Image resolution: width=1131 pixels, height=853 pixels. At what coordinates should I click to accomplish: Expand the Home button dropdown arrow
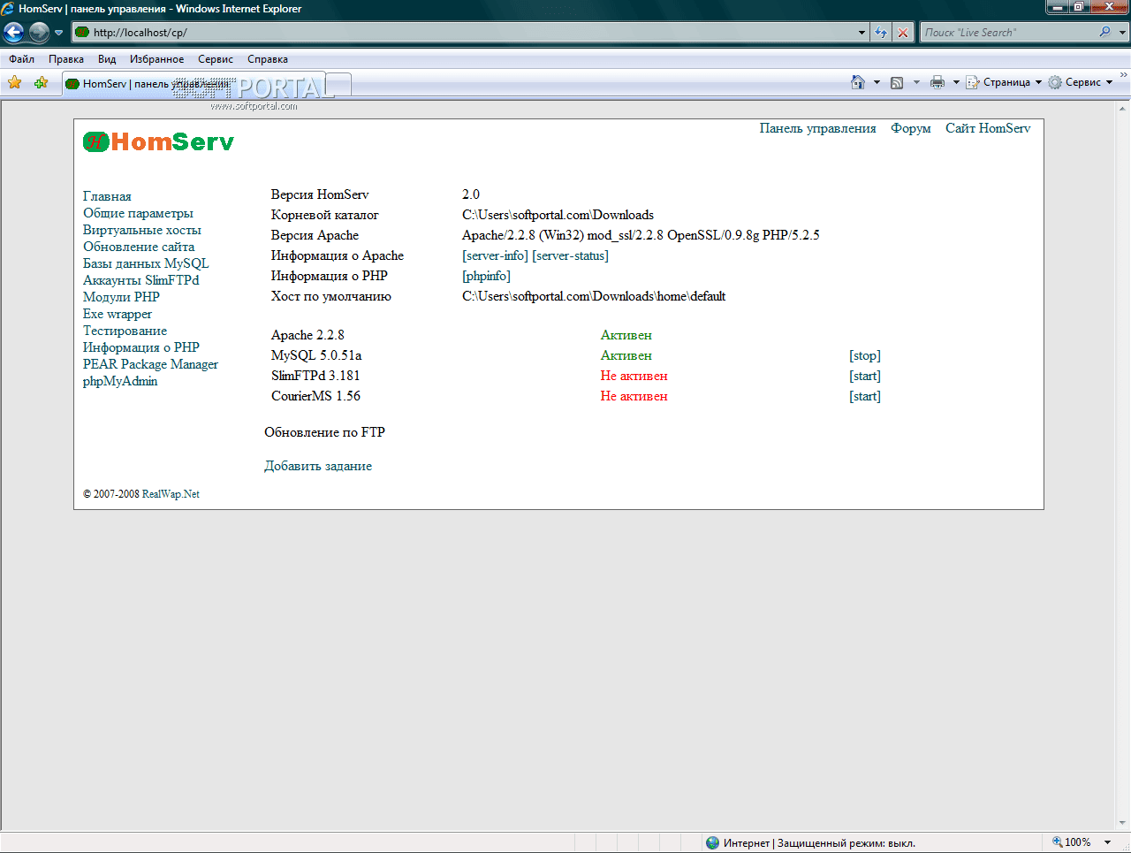click(877, 82)
